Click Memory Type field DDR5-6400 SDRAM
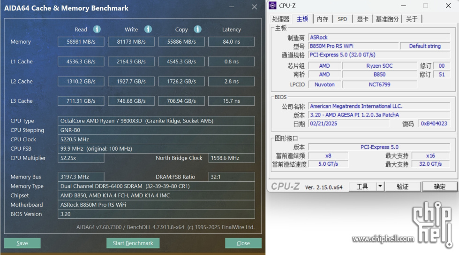Image resolution: width=459 pixels, height=255 pixels. coord(156,186)
